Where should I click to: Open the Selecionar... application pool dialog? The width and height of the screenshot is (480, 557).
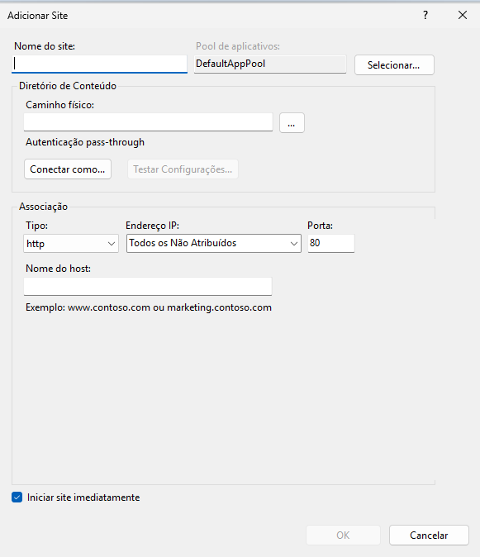click(394, 65)
